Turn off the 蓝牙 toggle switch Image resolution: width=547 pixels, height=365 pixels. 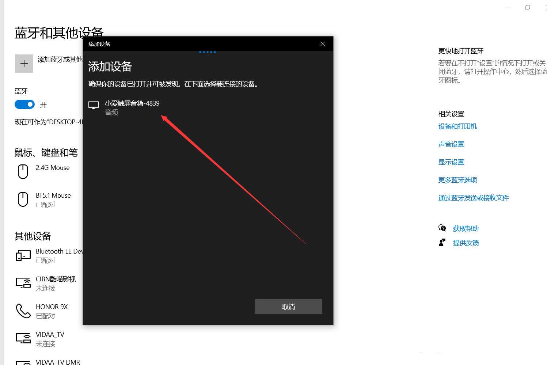pos(24,104)
